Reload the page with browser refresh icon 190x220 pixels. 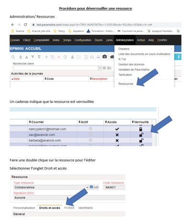click(25, 25)
